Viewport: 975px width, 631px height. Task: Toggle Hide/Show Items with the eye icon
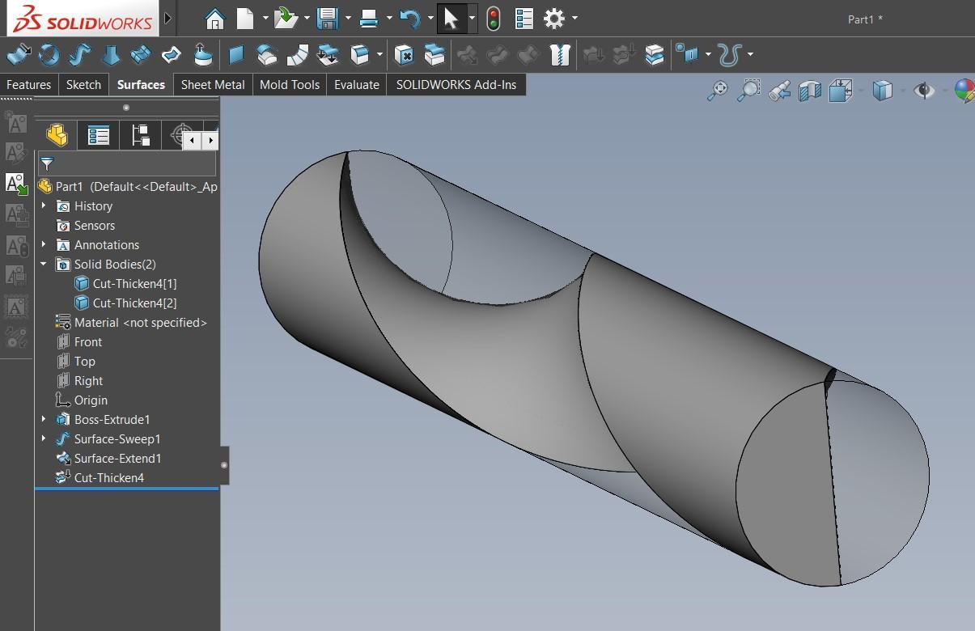click(924, 91)
